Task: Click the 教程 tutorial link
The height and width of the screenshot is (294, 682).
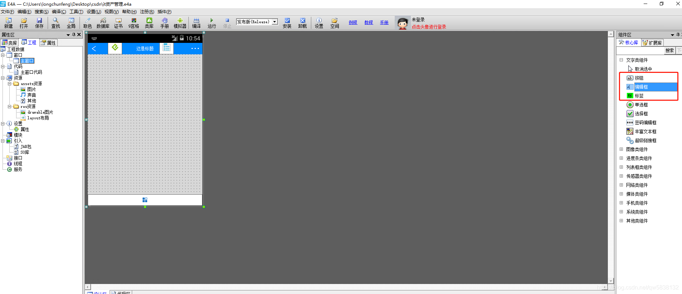Action: click(369, 23)
